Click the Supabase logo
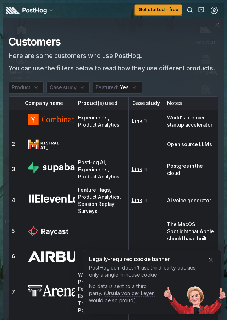 [51, 168]
